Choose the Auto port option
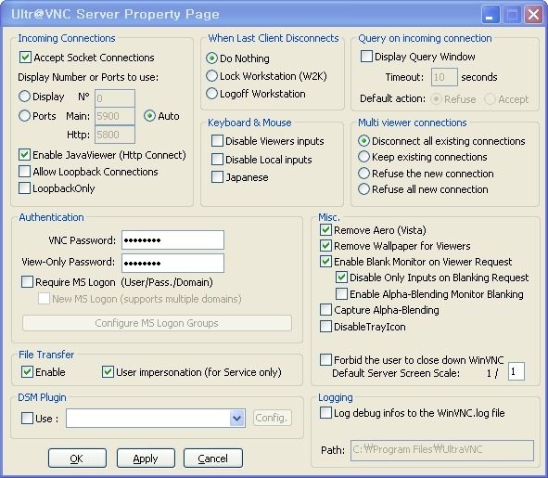 (149, 116)
